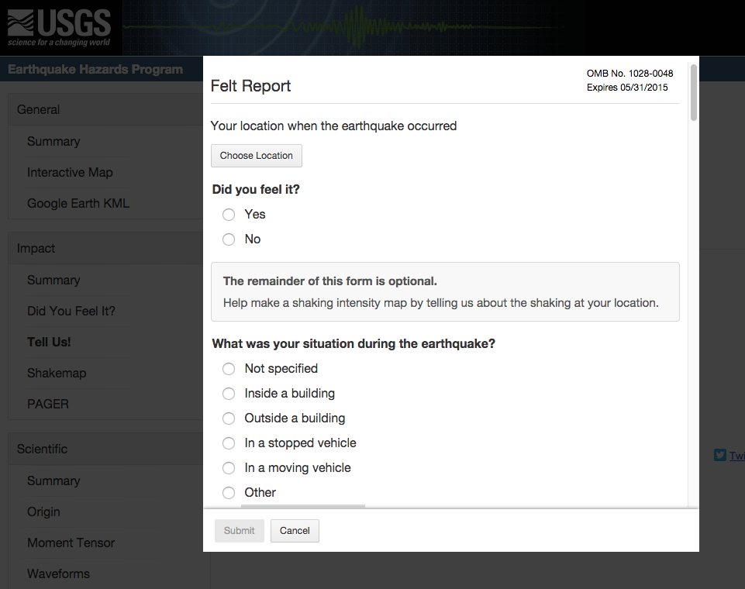Open Moment Tensor in sidebar
The width and height of the screenshot is (745, 589).
tap(71, 543)
